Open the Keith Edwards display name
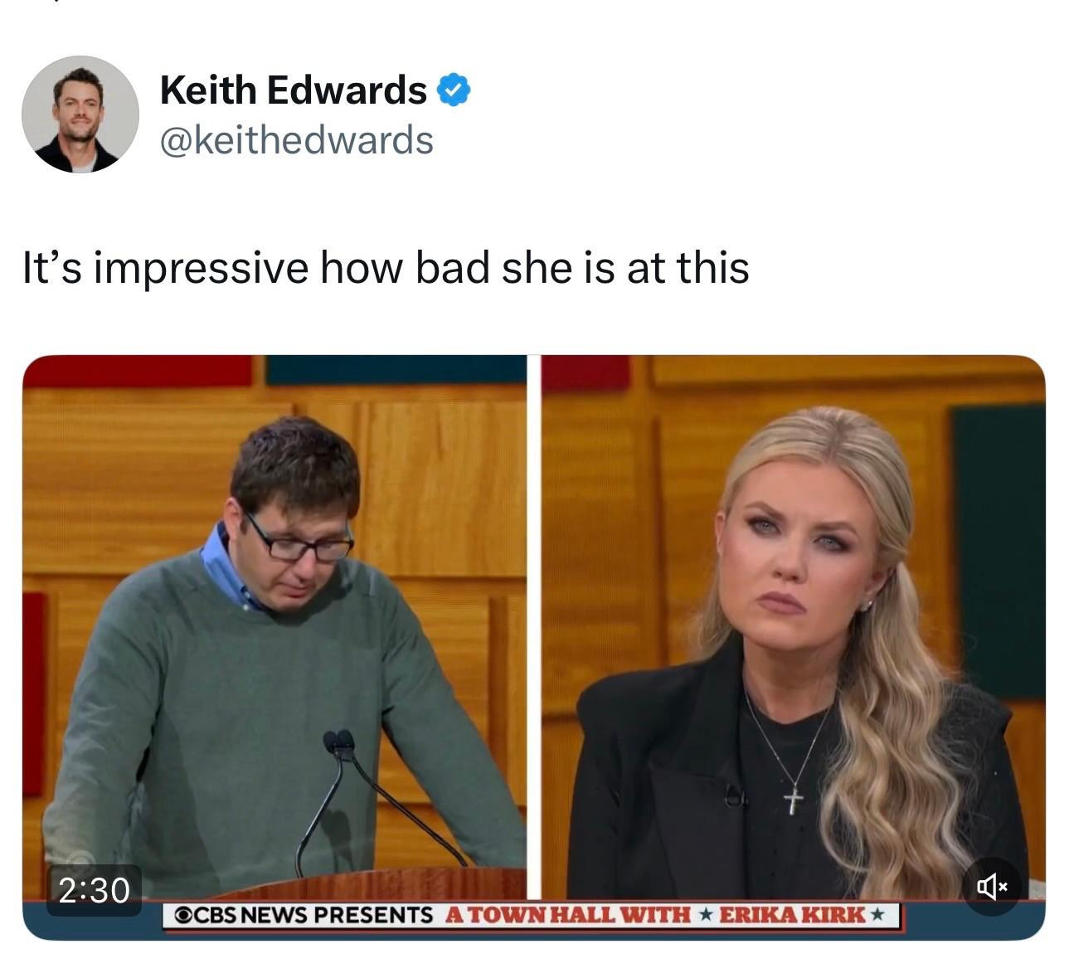 [x=293, y=90]
